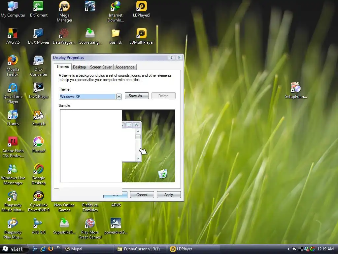Click the help question mark button
338x254 pixels.
[x=172, y=58]
